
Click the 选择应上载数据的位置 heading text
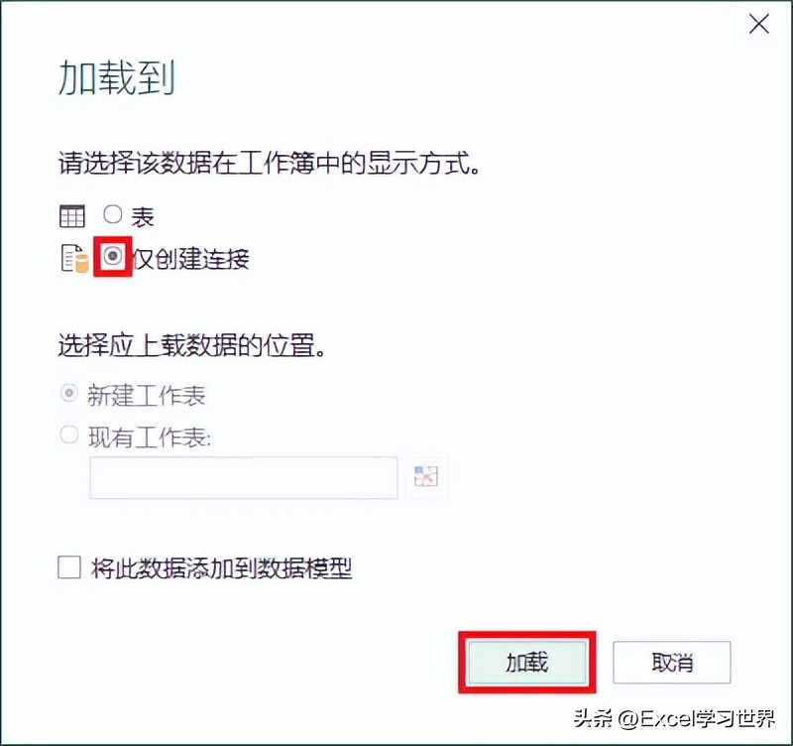[x=191, y=345]
